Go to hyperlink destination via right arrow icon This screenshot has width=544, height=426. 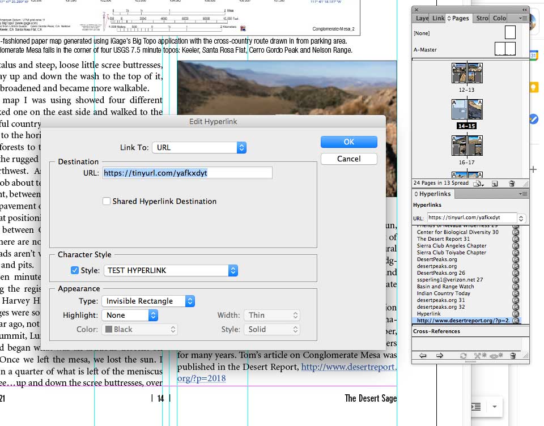point(440,355)
